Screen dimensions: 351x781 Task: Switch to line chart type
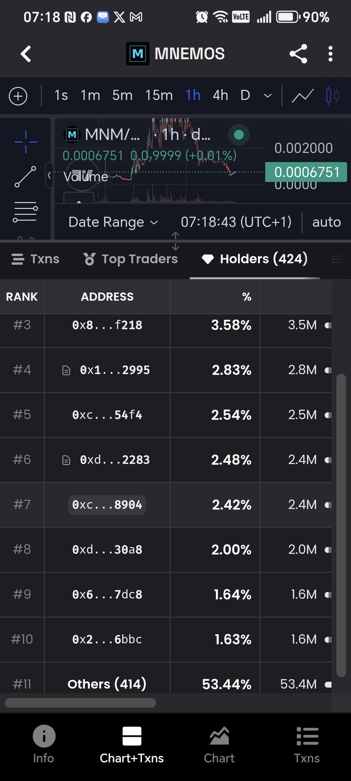pos(303,95)
